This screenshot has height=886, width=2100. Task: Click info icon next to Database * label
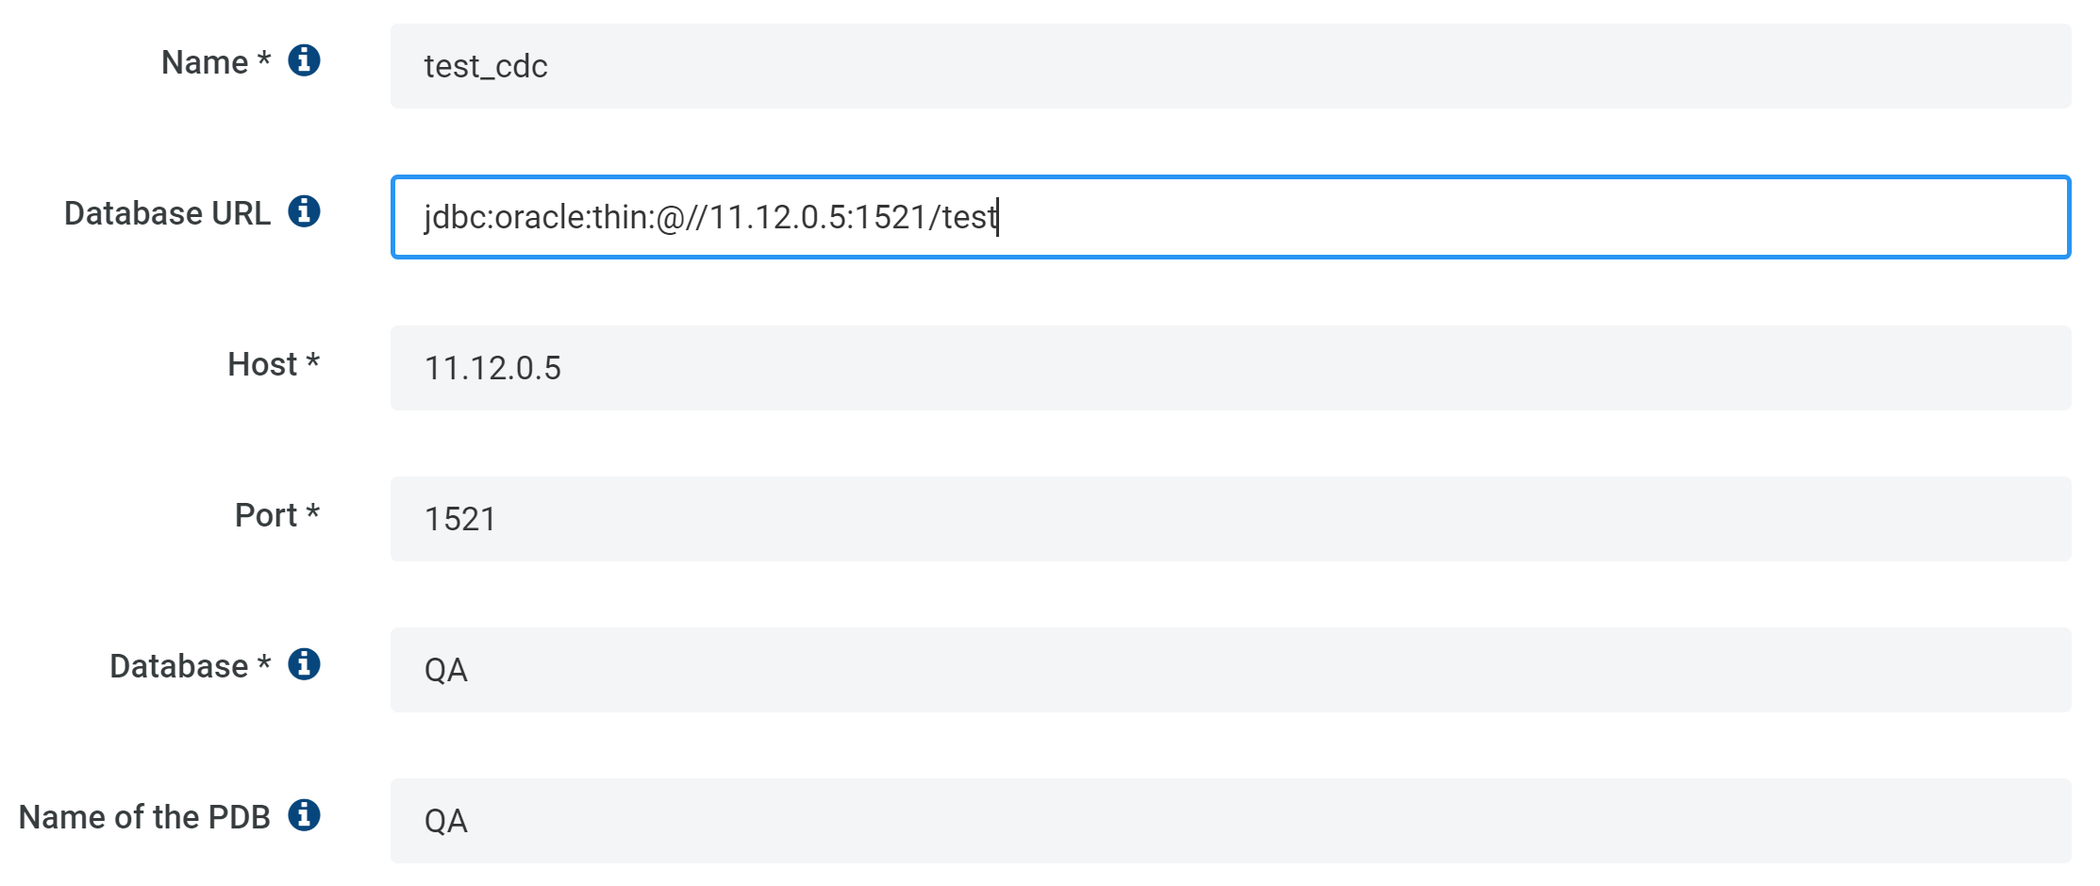pyautogui.click(x=304, y=664)
